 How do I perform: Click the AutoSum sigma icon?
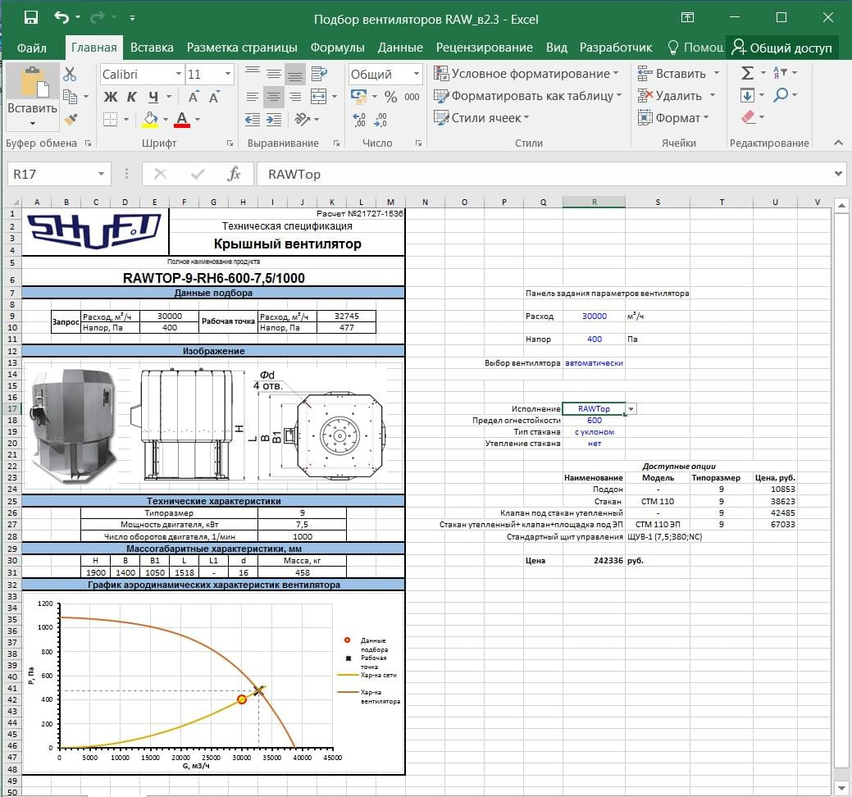pyautogui.click(x=747, y=74)
